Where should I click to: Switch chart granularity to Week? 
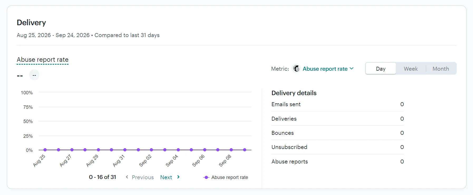(411, 69)
